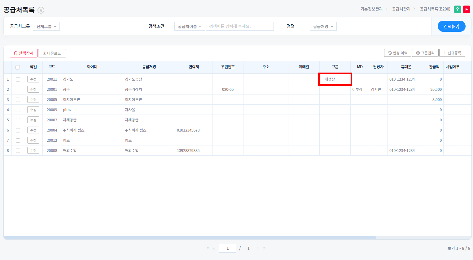This screenshot has height=260, width=473.
Task: Click 선택삭제 trash delete button
Action: point(24,53)
